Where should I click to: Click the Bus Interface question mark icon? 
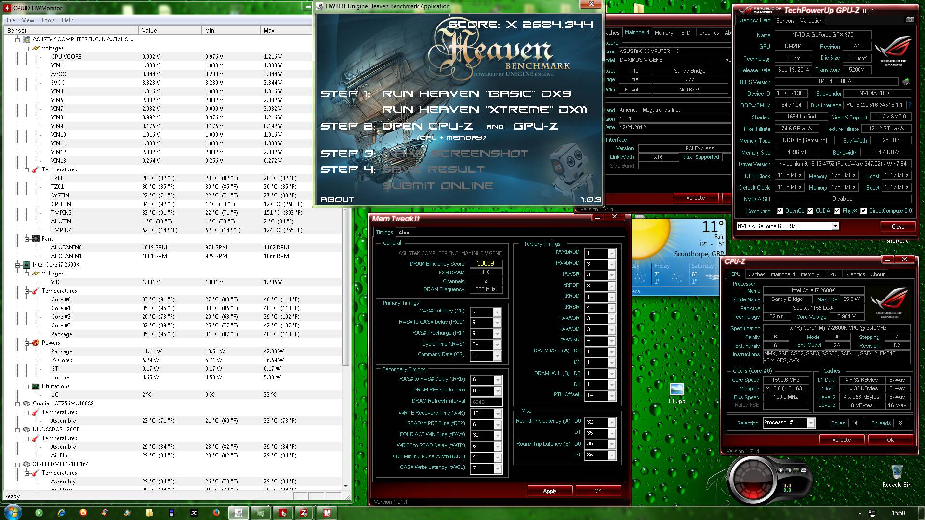pos(910,105)
